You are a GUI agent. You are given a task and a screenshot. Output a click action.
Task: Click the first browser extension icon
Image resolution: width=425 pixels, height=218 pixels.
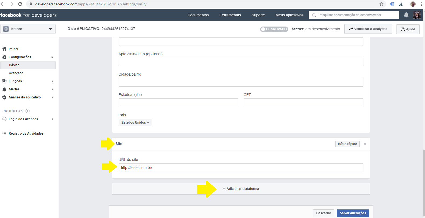pyautogui.click(x=392, y=4)
